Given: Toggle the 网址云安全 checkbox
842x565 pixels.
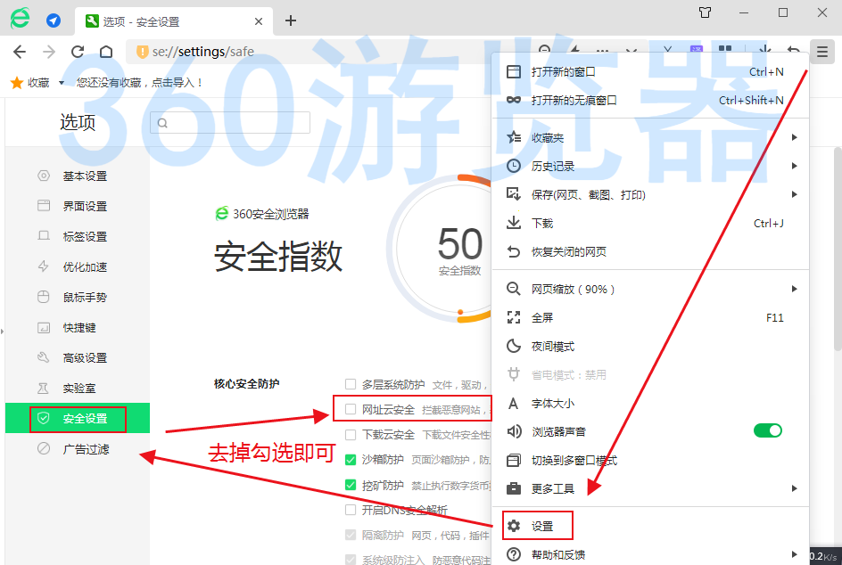Looking at the screenshot, I should pos(351,409).
